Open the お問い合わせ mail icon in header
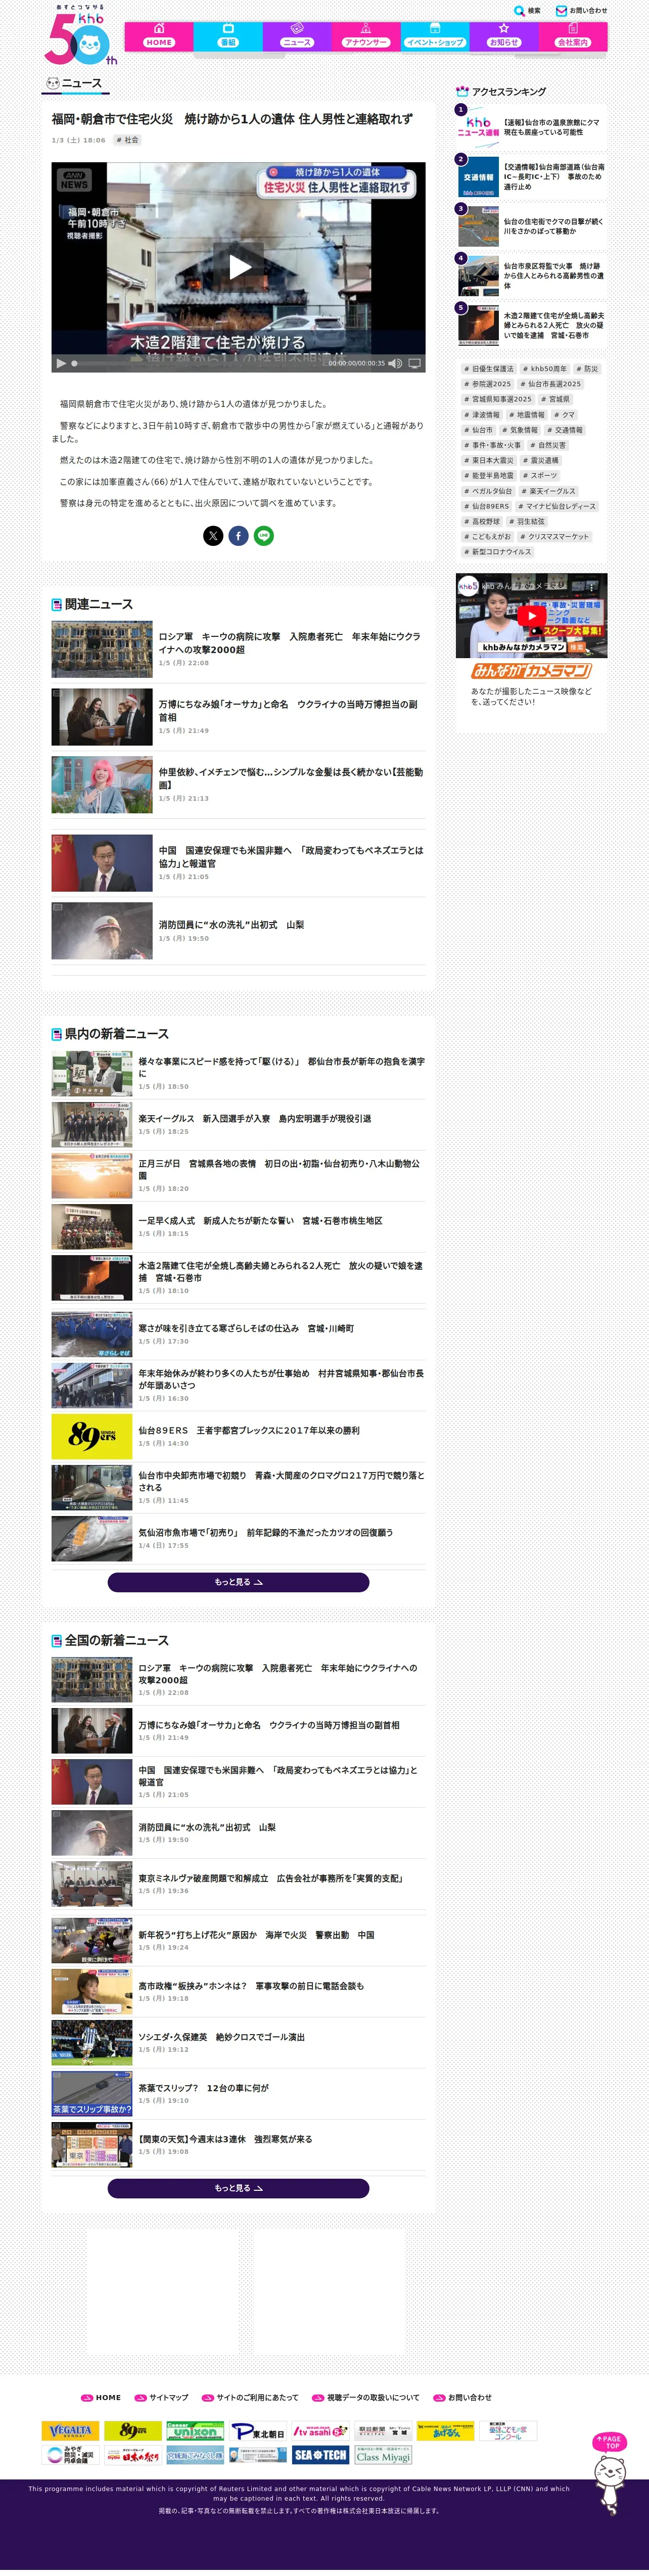The height and width of the screenshot is (2576, 649). click(561, 11)
